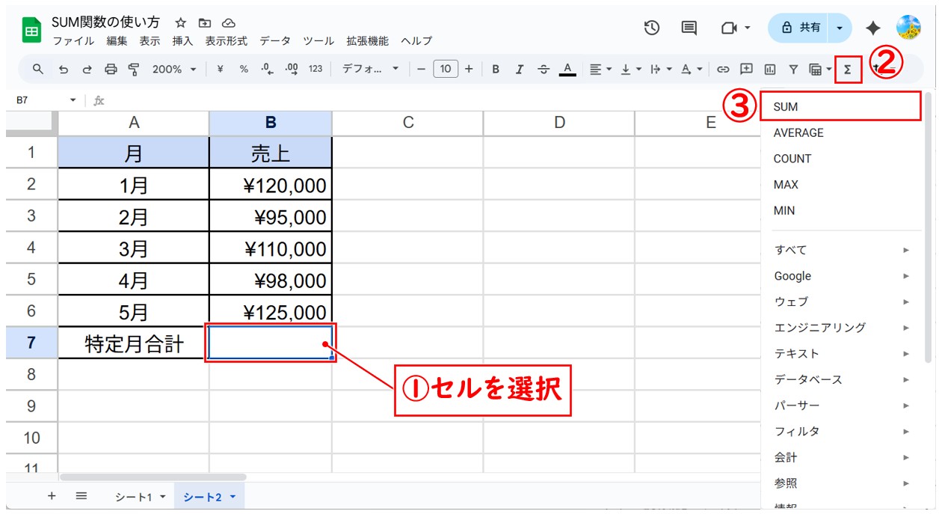Insert a chart using chart icon
939x514 pixels.
point(769,70)
